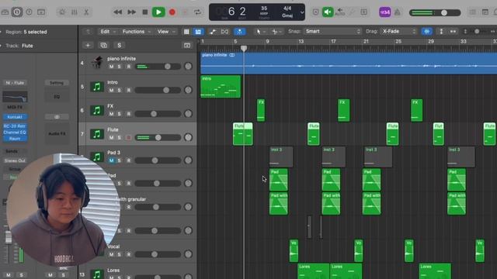This screenshot has height=279, width=497.
Task: Expand the Region inspector disclosure triangle
Action: pyautogui.click(x=2, y=32)
